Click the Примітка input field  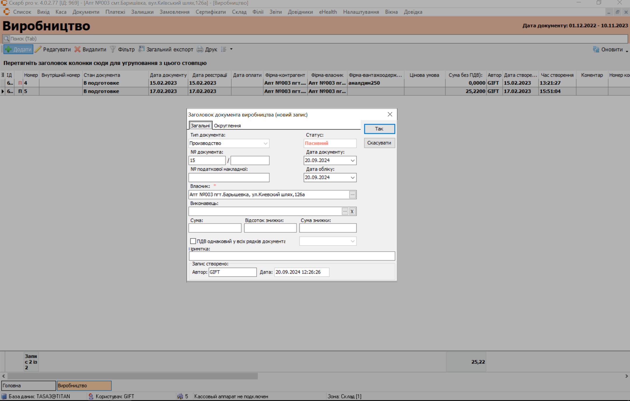pos(292,256)
